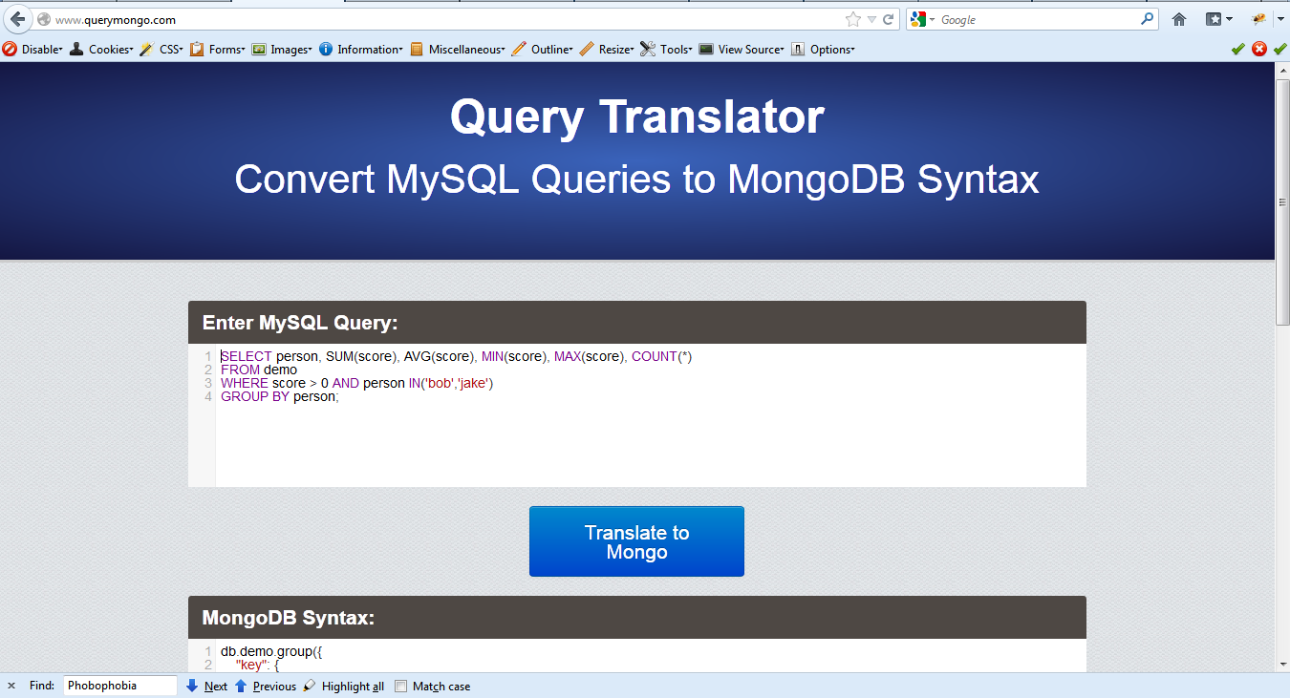Find next match with Next link
The image size is (1290, 698).
point(216,686)
